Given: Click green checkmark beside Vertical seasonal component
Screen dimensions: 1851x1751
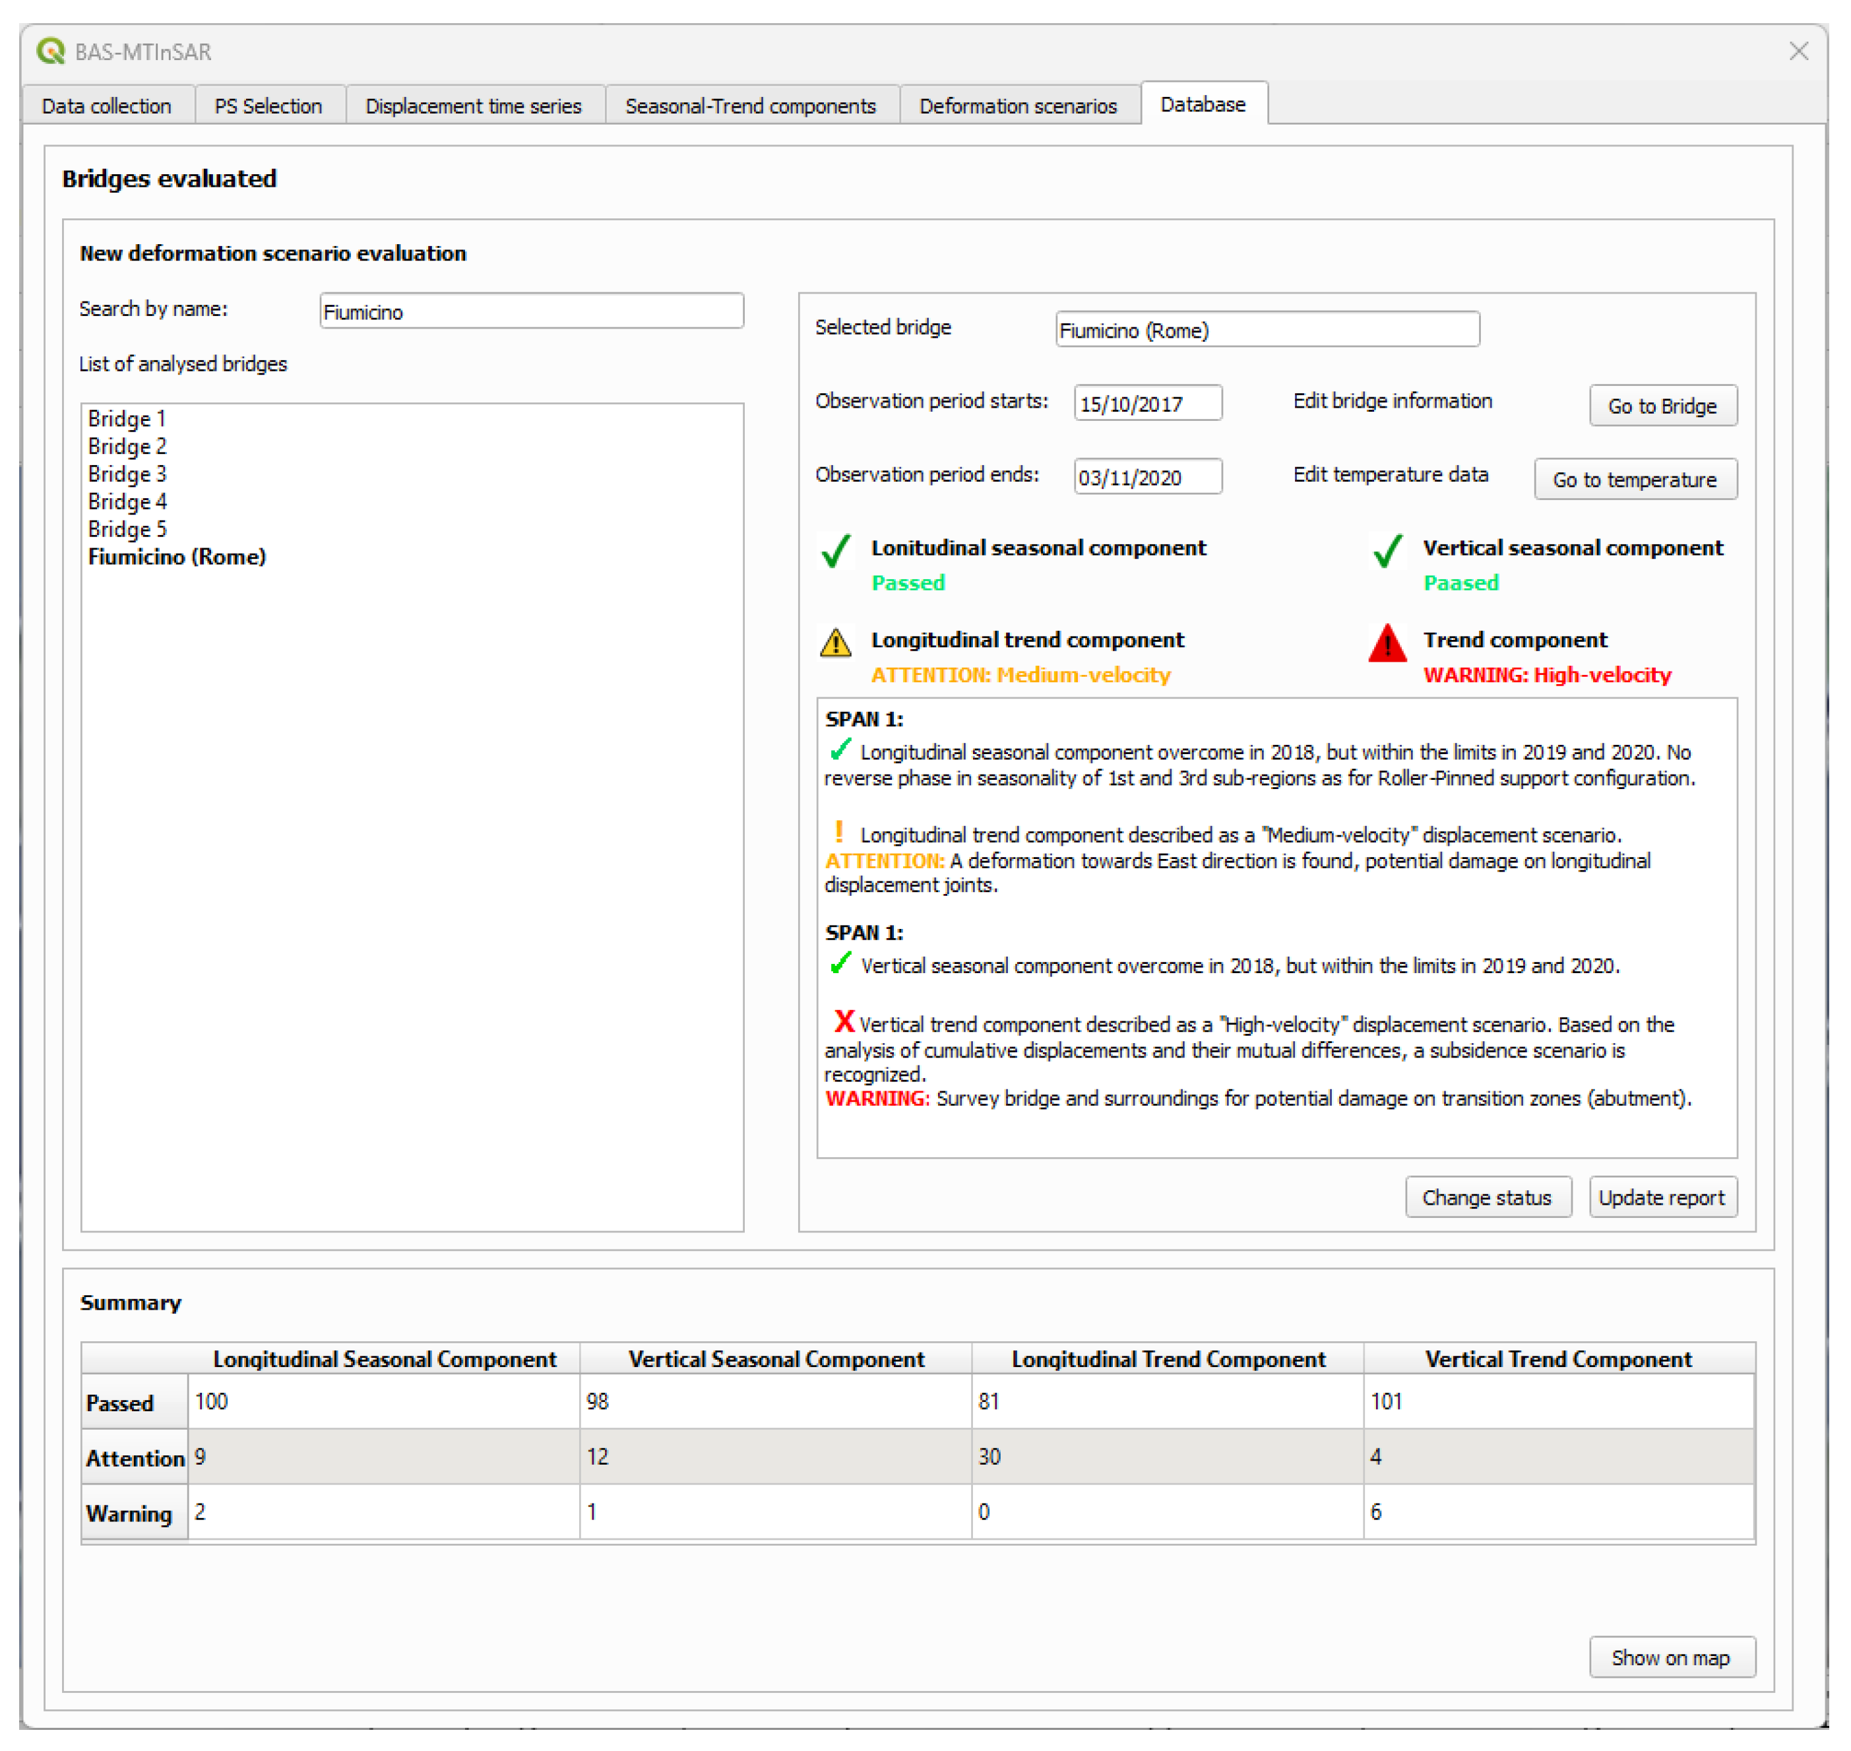Looking at the screenshot, I should [x=1387, y=551].
